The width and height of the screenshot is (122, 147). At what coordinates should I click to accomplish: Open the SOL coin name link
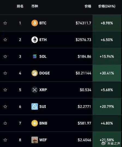point(43,56)
